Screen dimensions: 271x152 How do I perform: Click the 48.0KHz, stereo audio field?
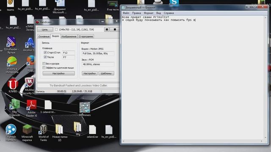(98, 64)
